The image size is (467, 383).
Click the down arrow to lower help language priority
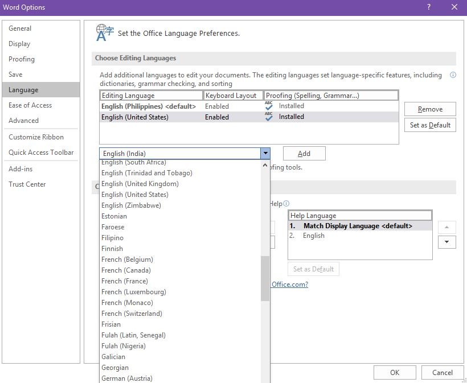447,242
